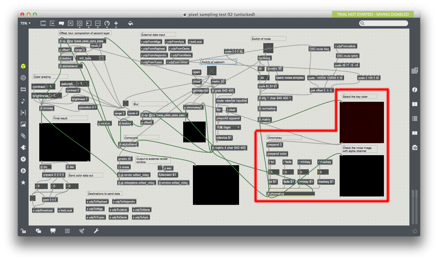Open the Inspector info icon
438x261 pixels.
tap(415, 90)
